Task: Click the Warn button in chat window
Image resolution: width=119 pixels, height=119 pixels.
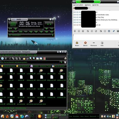Action: point(77,44)
